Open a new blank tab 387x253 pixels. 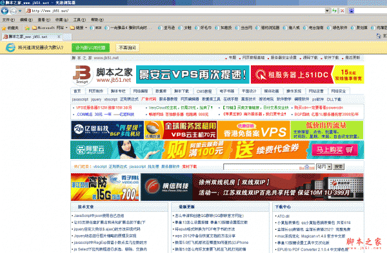[67, 37]
